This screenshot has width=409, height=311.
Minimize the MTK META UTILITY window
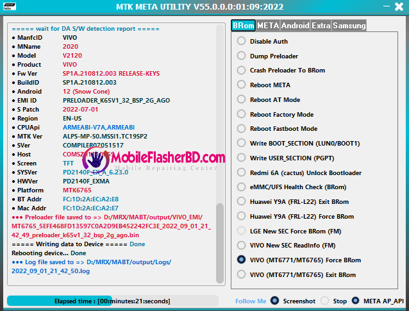coord(387,6)
